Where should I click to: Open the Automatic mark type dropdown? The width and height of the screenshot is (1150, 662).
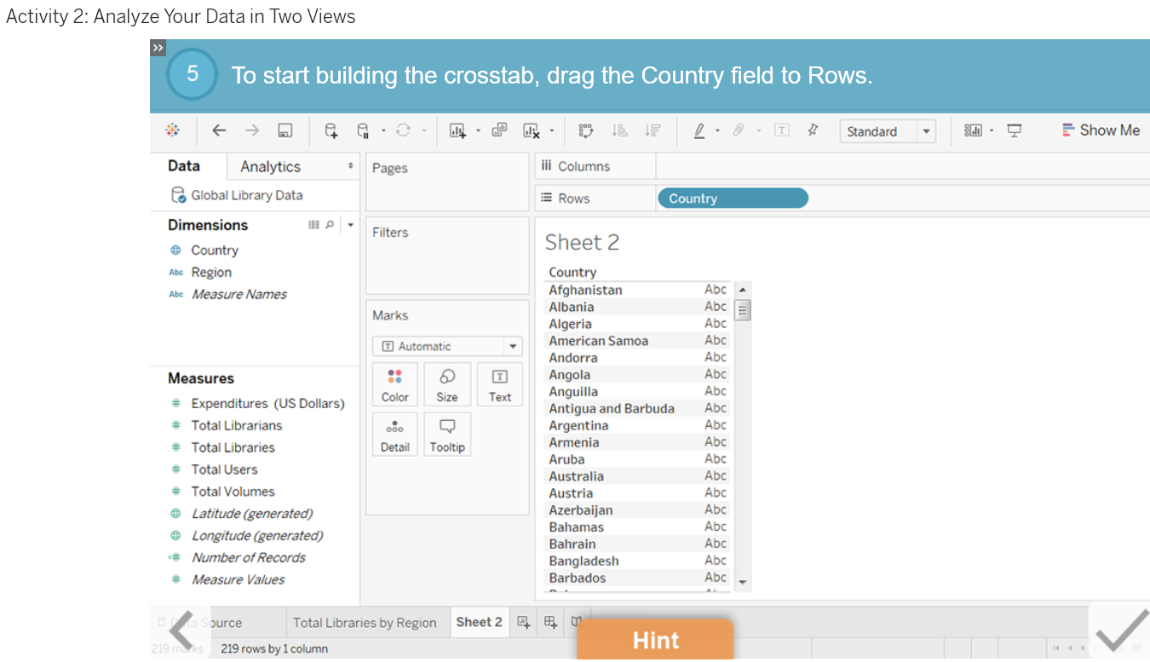tap(512, 346)
